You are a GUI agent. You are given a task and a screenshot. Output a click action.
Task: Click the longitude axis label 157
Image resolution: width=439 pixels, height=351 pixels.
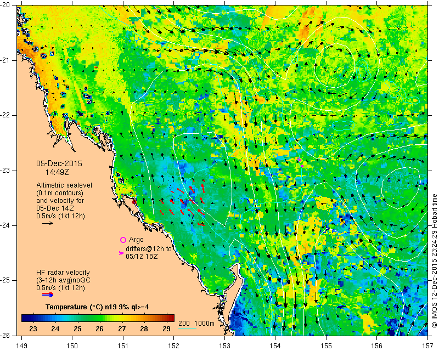click(428, 346)
